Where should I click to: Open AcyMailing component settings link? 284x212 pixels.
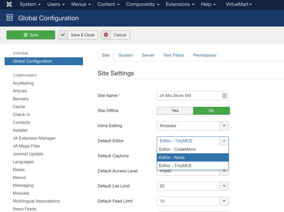click(x=23, y=83)
